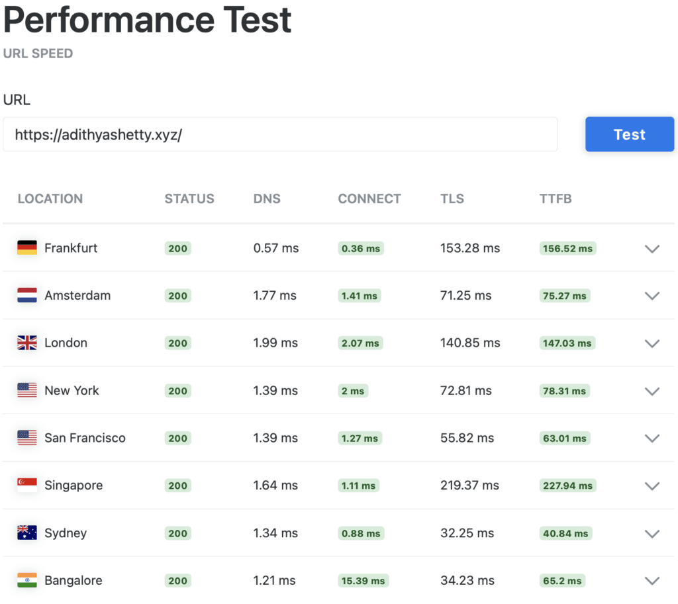The image size is (678, 604).
Task: Click the 1.34 ms DNS value
Action: tap(275, 533)
